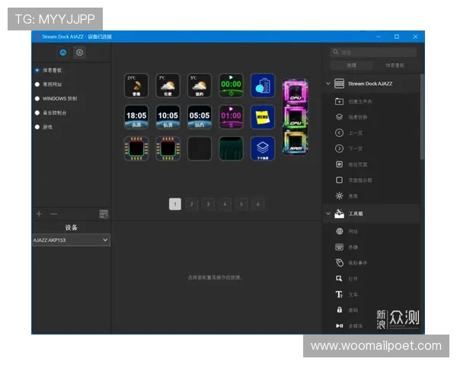Image resolution: width=457 pixels, height=365 pixels.
Task: Click the plus button to add a profile
Action: (40, 214)
